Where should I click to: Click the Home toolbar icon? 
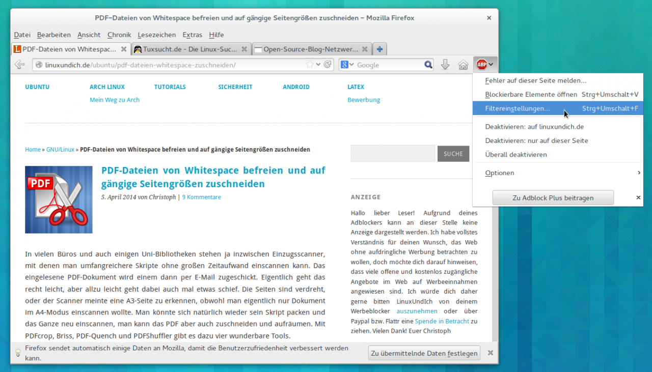(x=463, y=65)
